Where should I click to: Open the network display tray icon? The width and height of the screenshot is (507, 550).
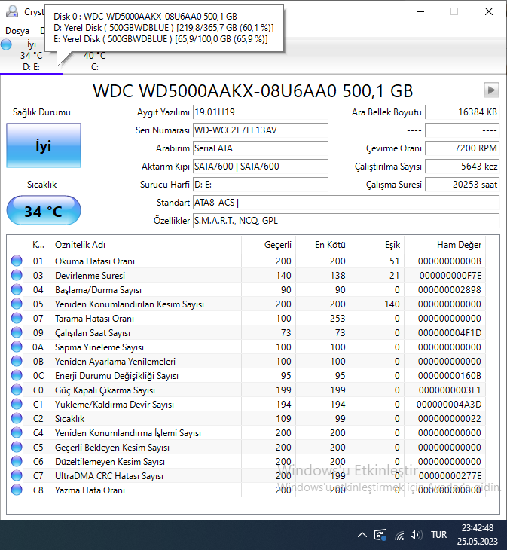point(380,535)
